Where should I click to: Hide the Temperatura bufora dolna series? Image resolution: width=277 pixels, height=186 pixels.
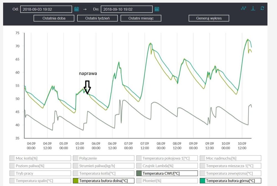click(x=103, y=181)
